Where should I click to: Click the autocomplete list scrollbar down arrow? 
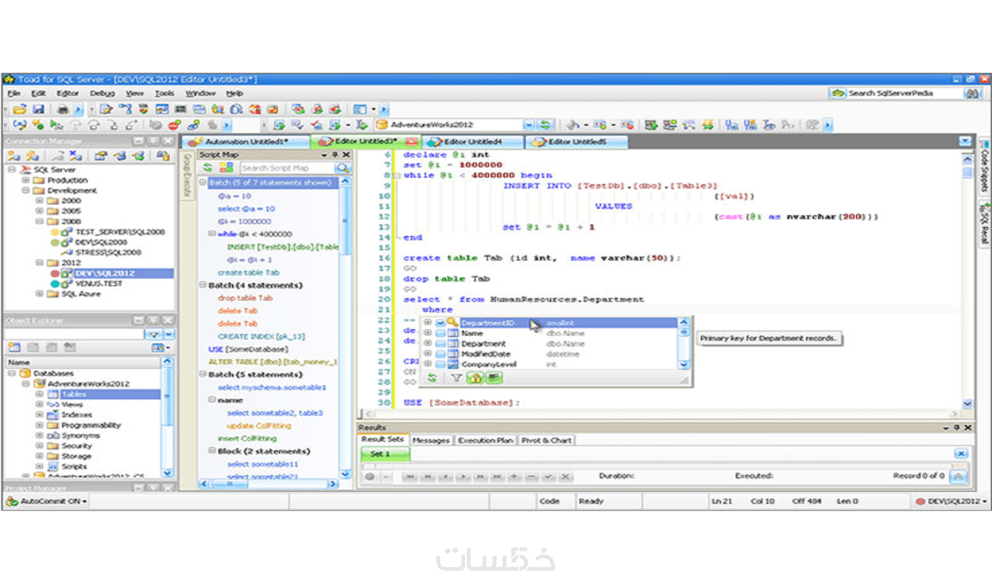coord(684,364)
